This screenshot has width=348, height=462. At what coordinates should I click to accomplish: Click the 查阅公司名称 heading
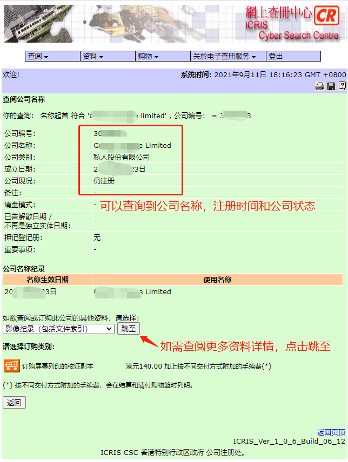pyautogui.click(x=24, y=99)
